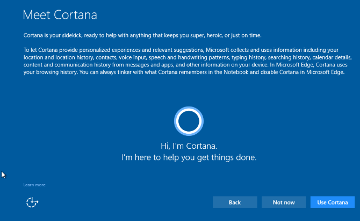The width and height of the screenshot is (360, 221).
Task: Click the paragraph about Microsoft collecting information
Action: click(188, 61)
